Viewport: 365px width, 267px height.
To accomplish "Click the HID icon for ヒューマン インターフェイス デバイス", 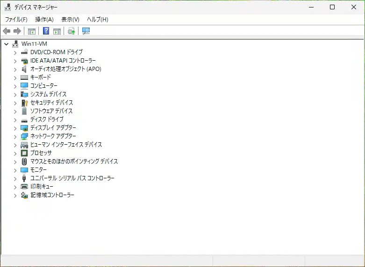I will [24, 145].
